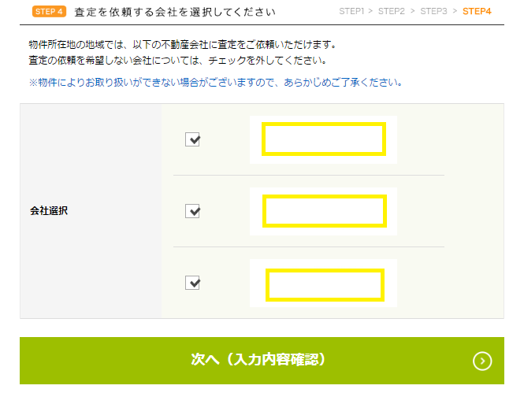The image size is (524, 404).
Task: Click the orange STEP 4 badge
Action: point(49,12)
